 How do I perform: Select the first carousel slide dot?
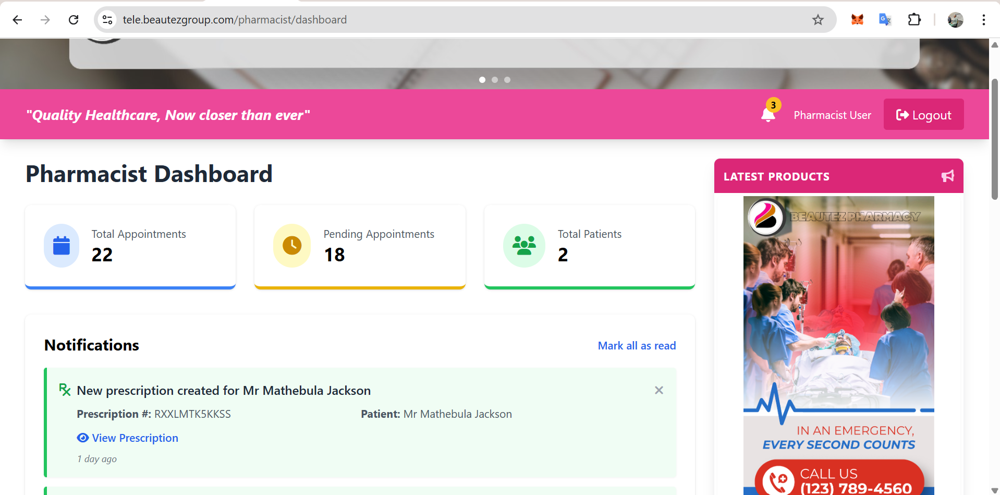[x=482, y=80]
